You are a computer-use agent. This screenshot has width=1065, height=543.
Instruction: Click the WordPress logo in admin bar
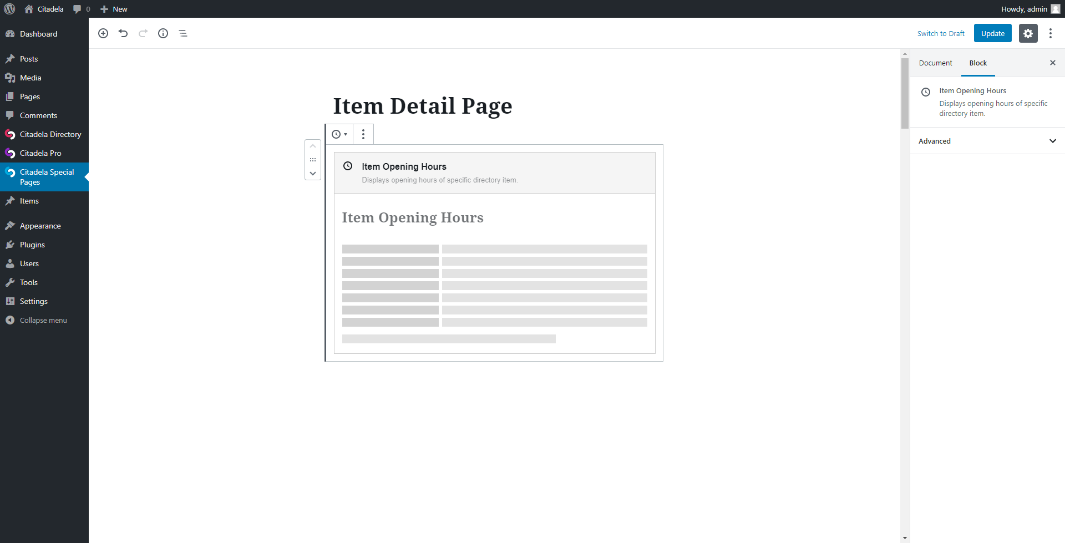click(x=9, y=9)
